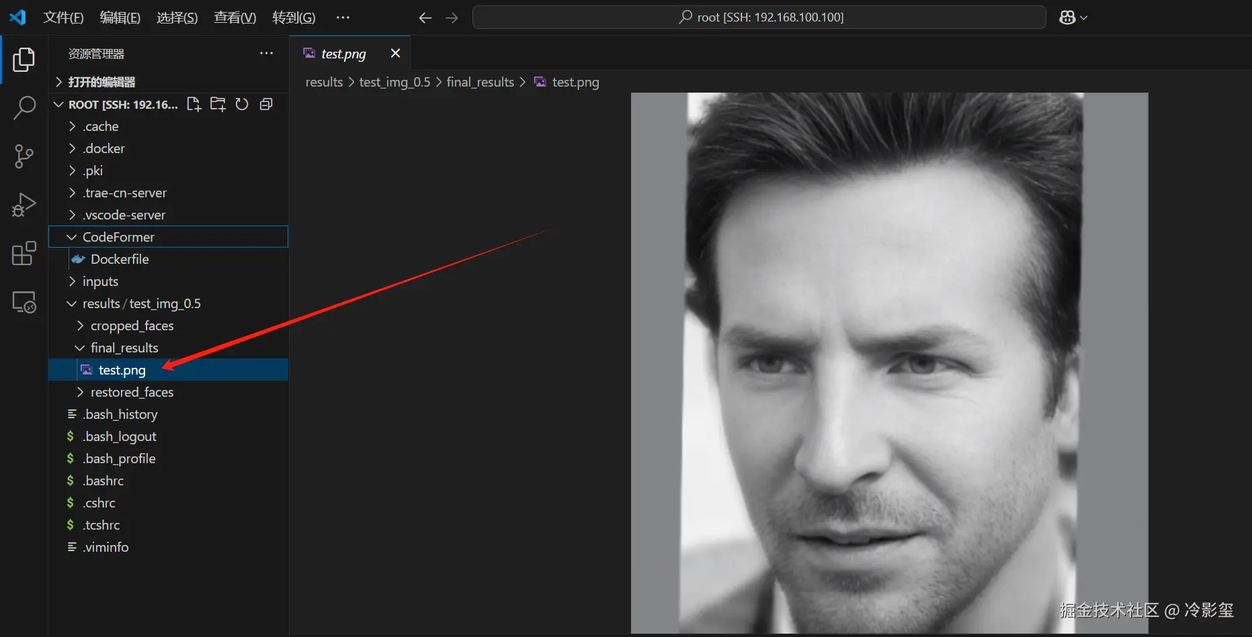Collapse all folders in the explorer

[266, 104]
